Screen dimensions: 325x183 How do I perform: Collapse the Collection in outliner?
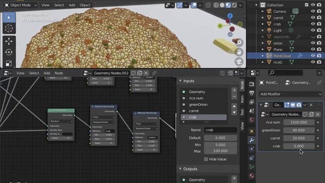256,5
